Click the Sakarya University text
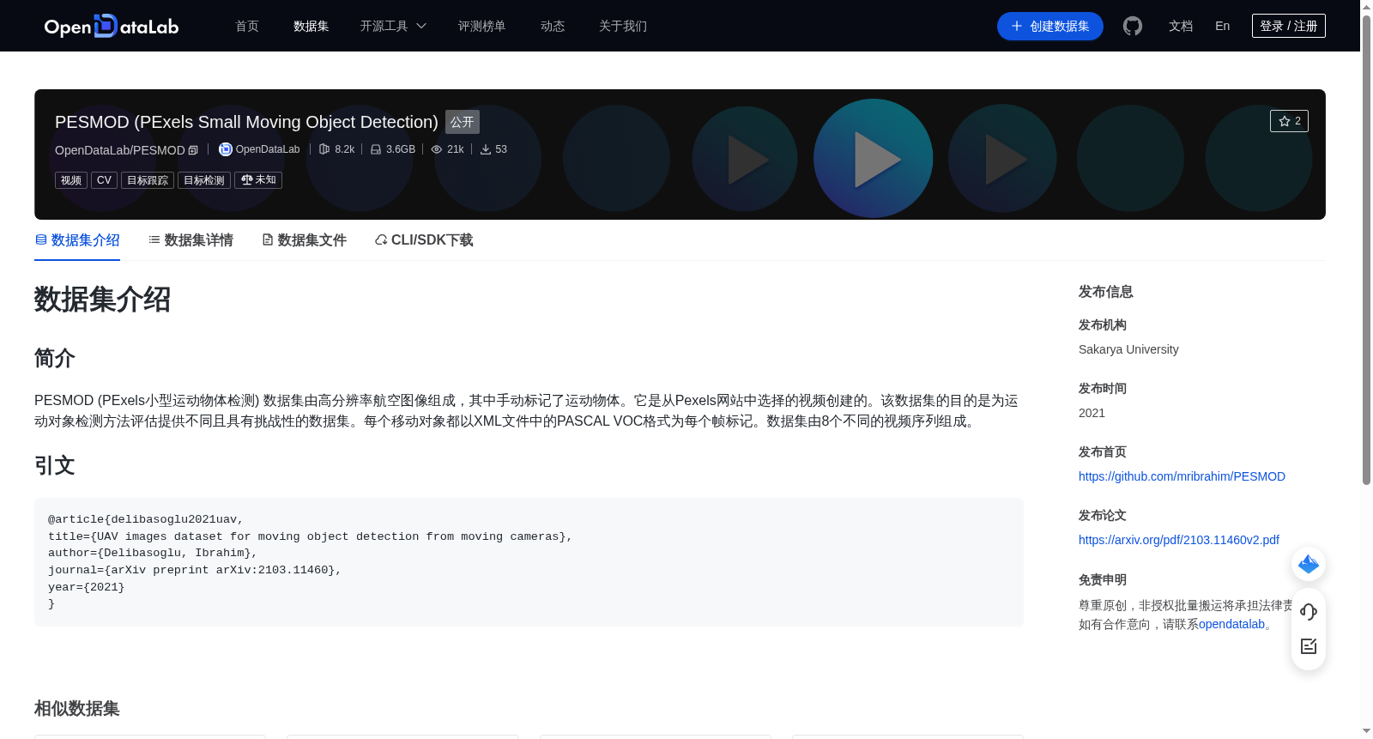 (1128, 349)
